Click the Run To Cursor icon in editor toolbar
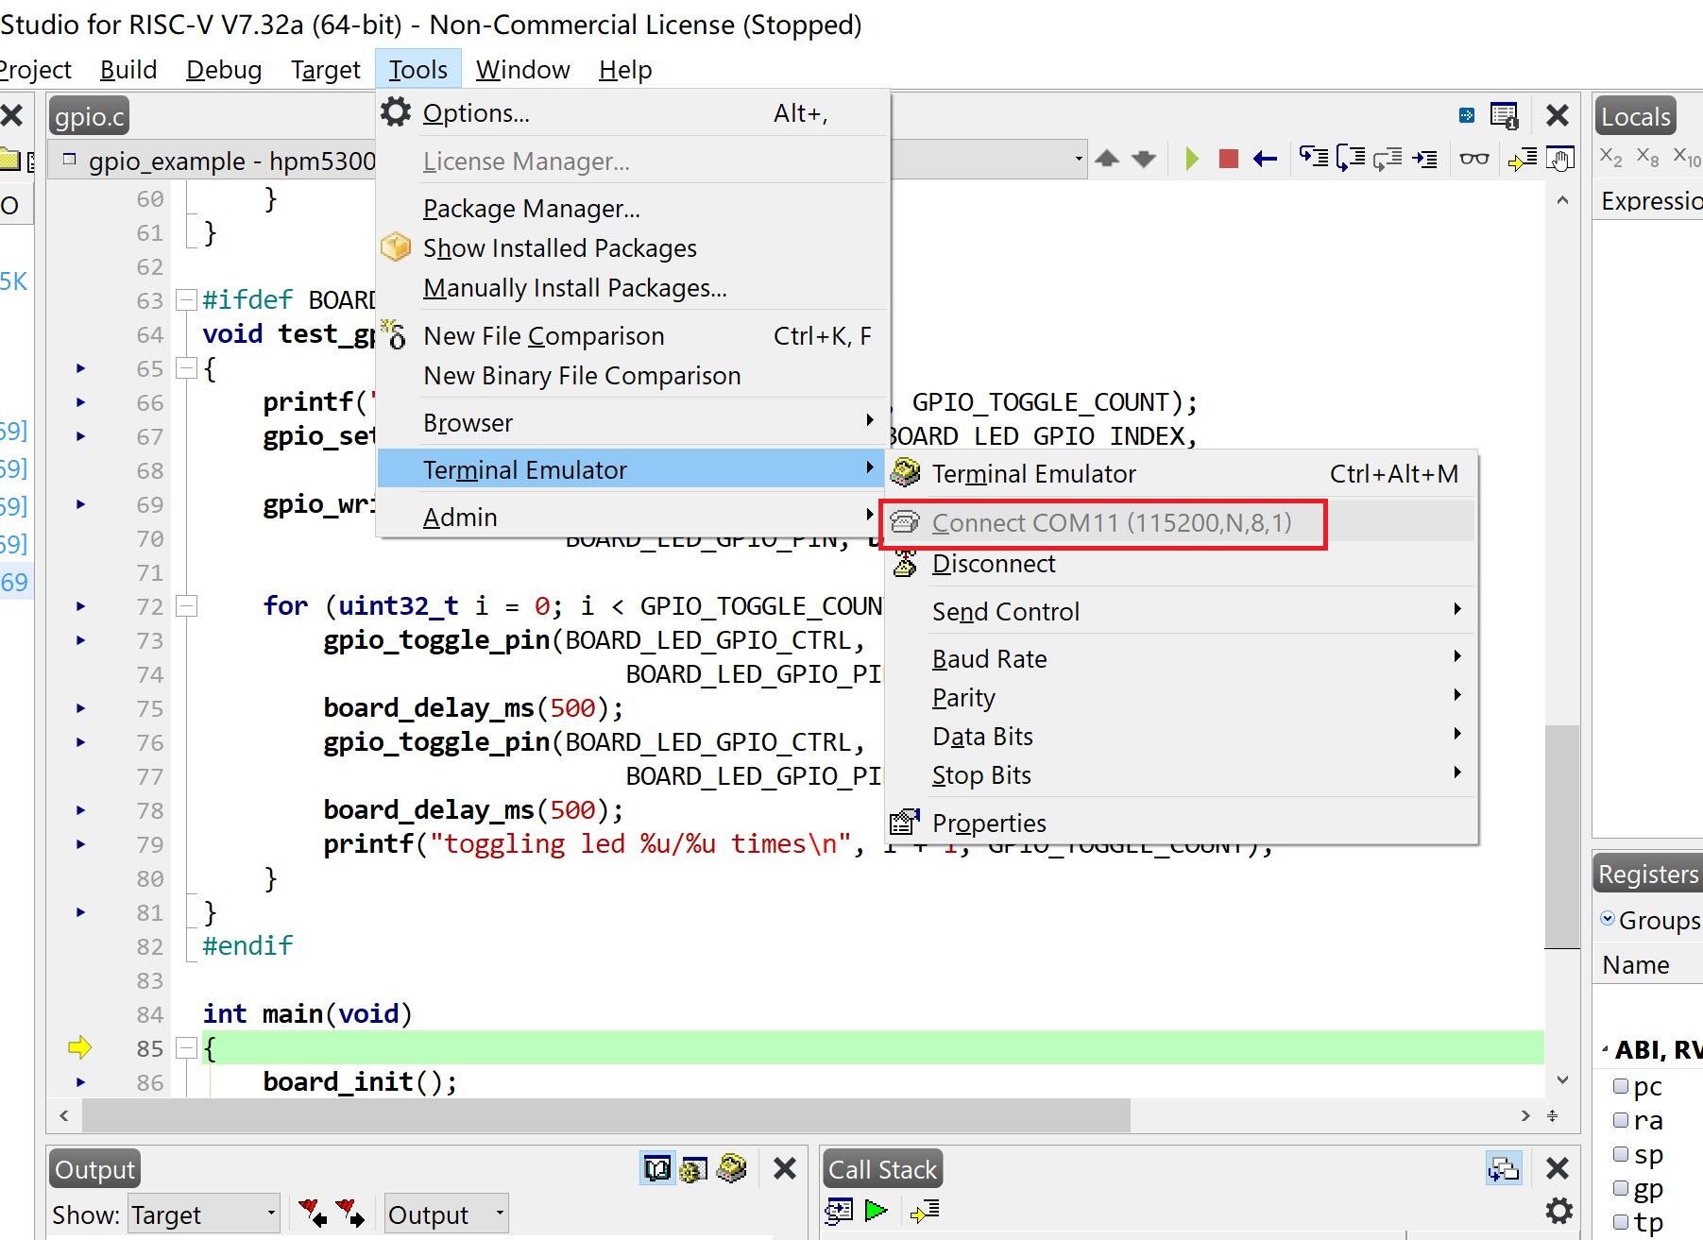The height and width of the screenshot is (1240, 1703). 1424,159
